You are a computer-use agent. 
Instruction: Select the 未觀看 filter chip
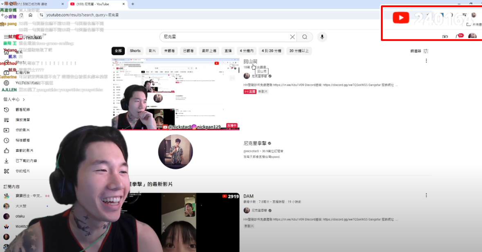point(170,51)
